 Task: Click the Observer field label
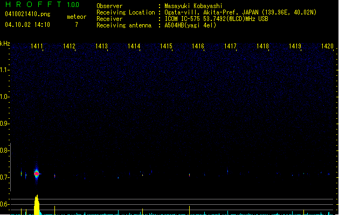[x=109, y=6]
